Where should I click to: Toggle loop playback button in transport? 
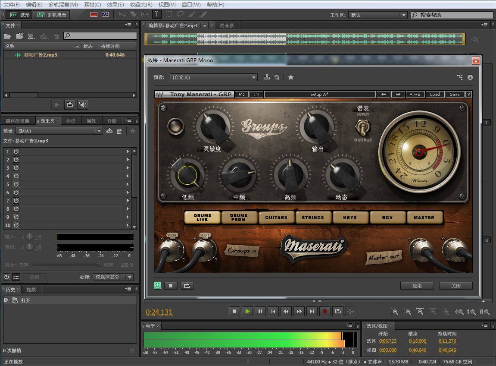pos(338,311)
